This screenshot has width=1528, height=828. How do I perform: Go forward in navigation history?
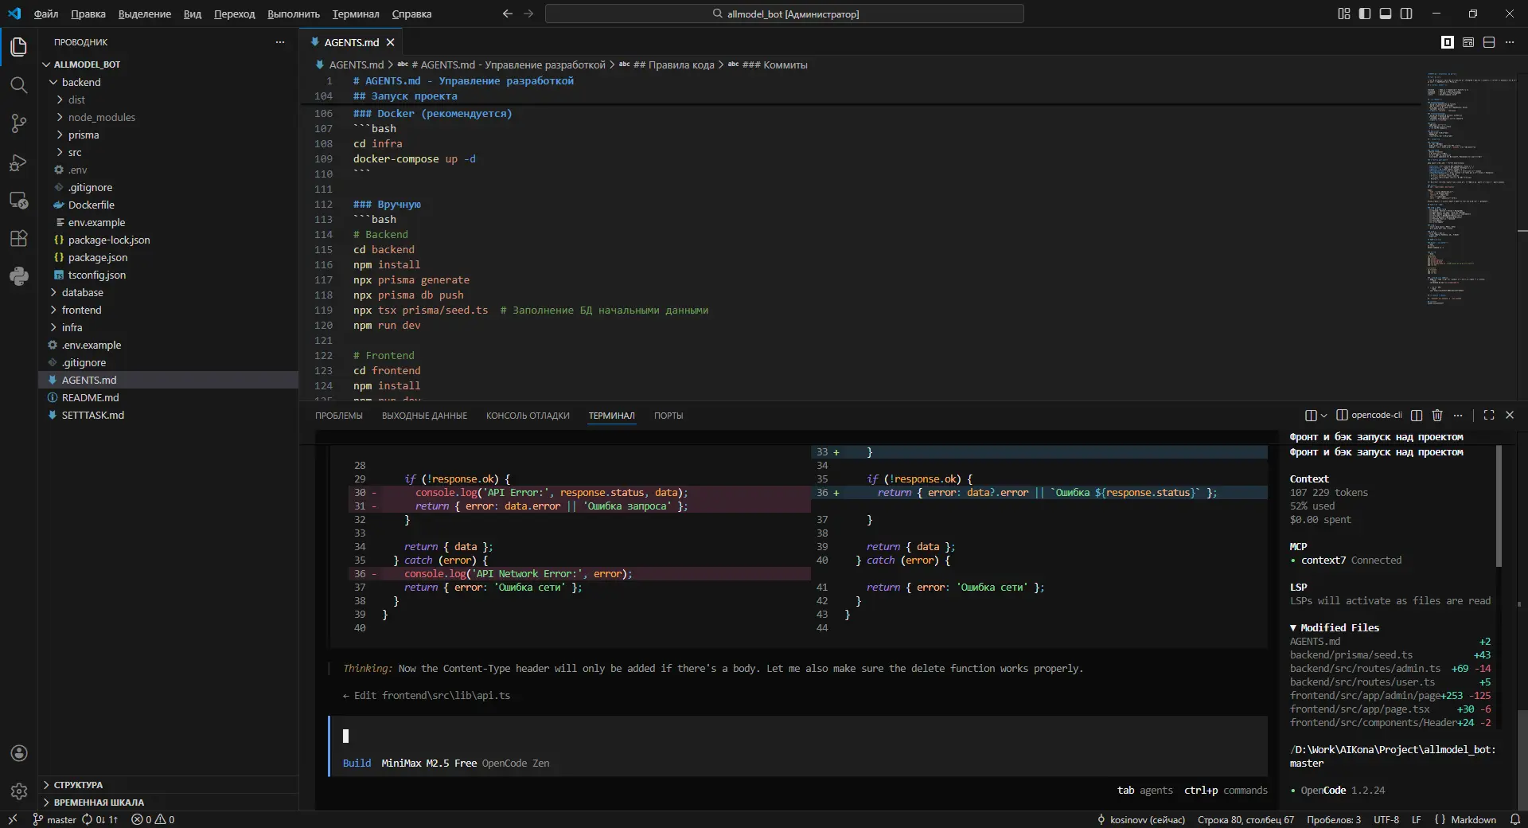tap(528, 14)
